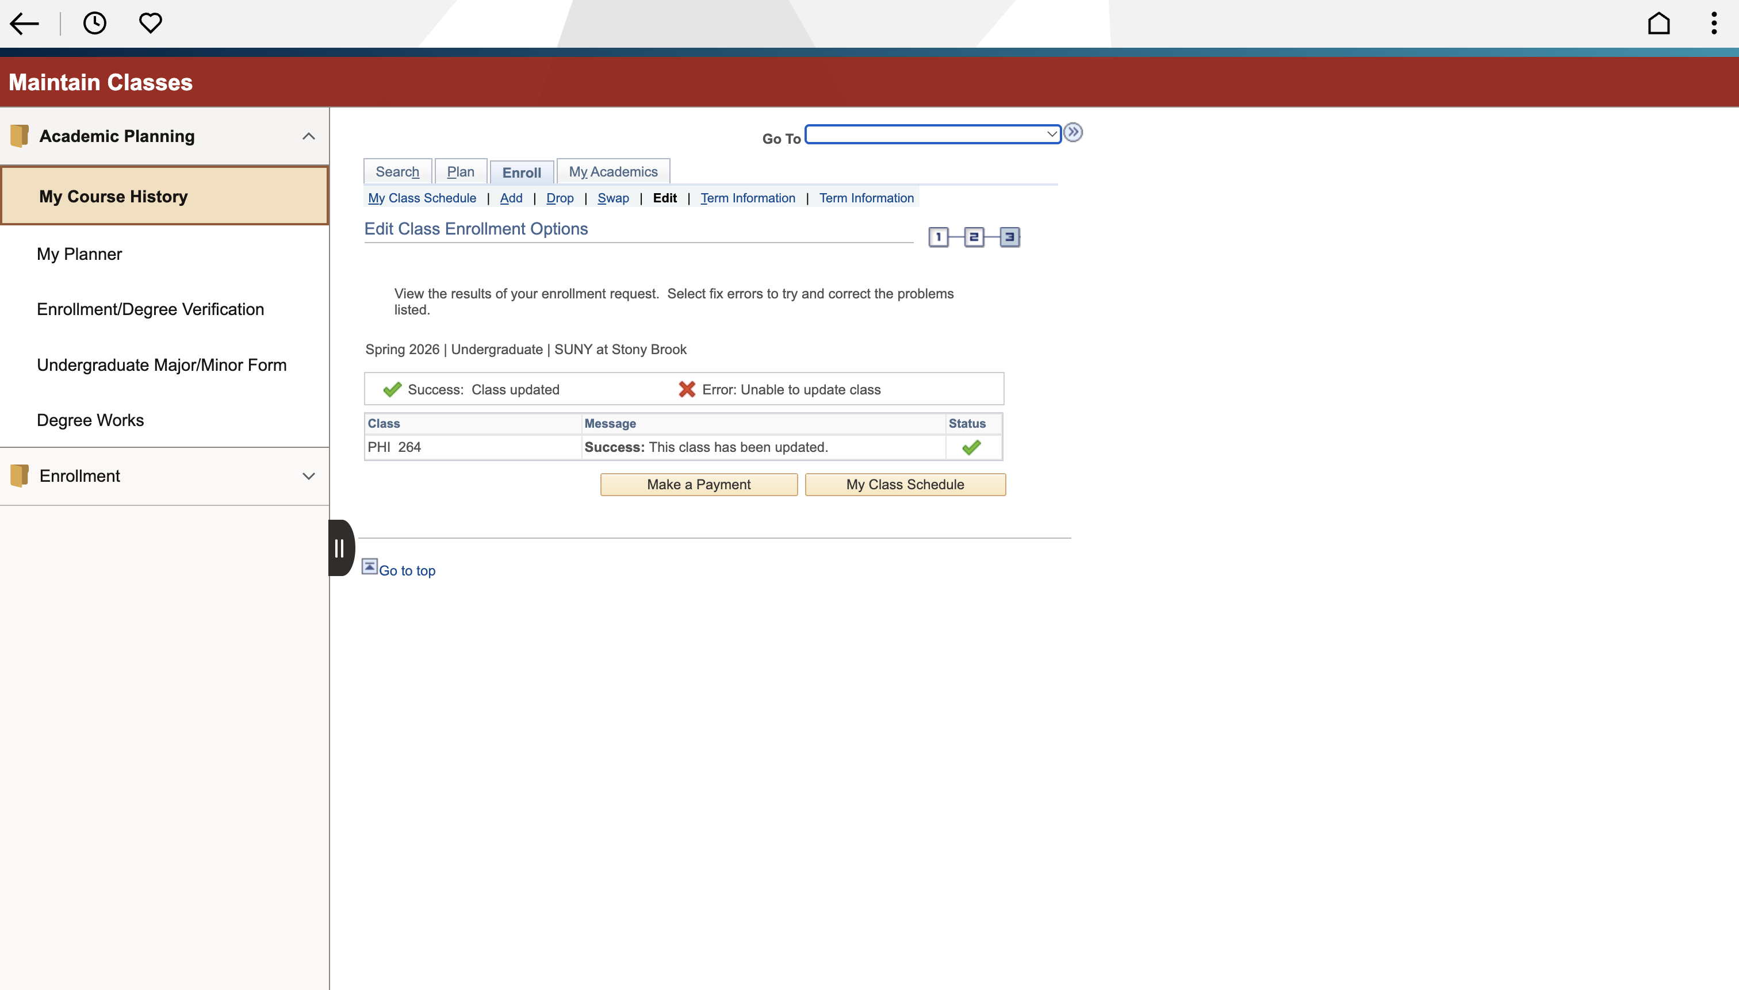Click the Enrollment section header
The height and width of the screenshot is (990, 1739).
click(x=164, y=476)
